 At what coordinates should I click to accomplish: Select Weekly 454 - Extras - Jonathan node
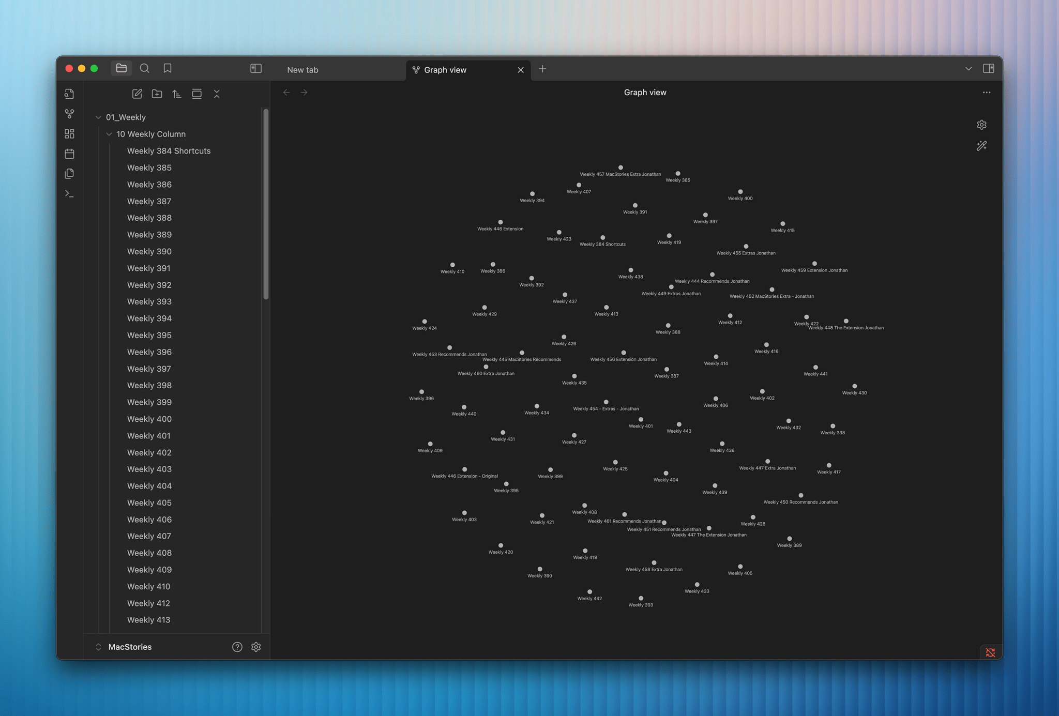click(x=606, y=402)
